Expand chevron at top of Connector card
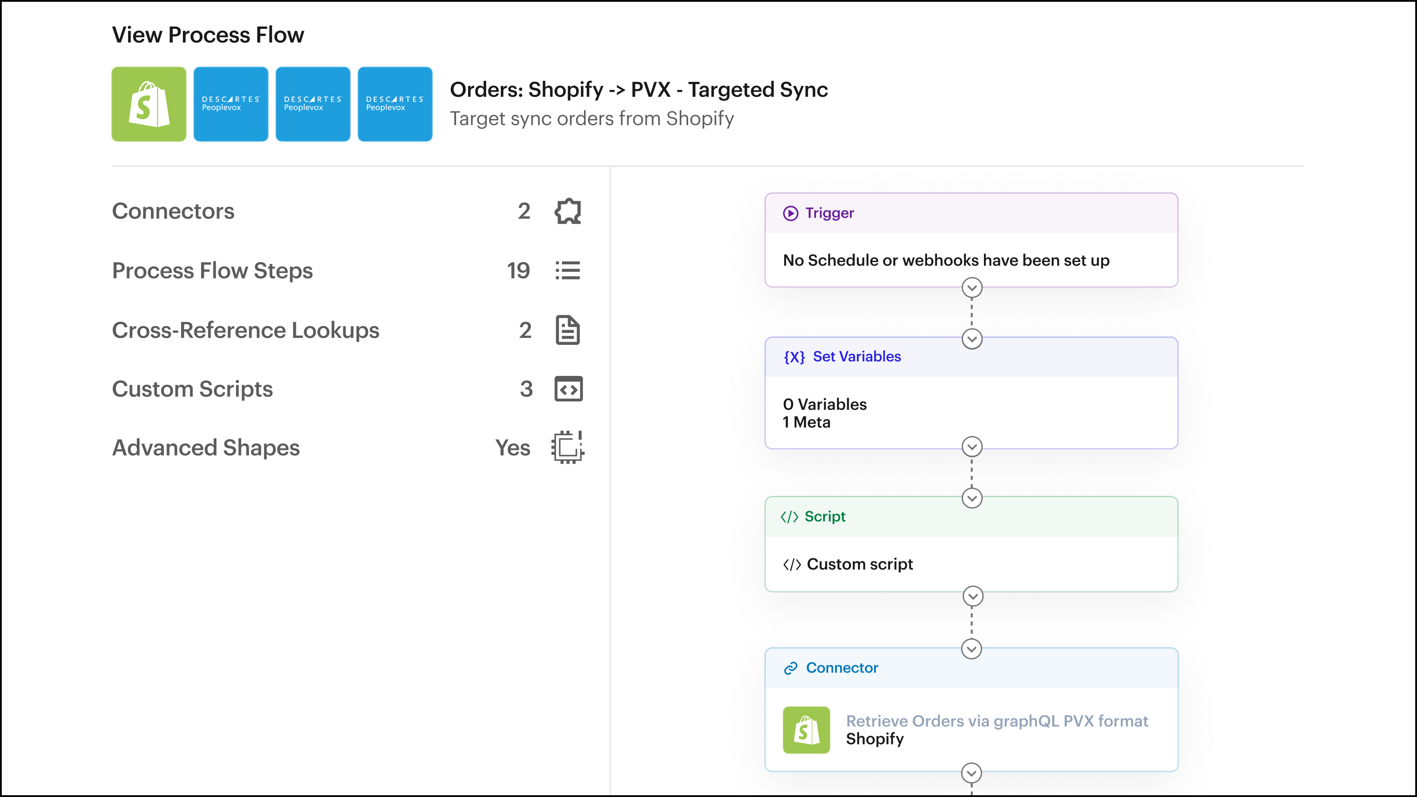 [x=972, y=649]
